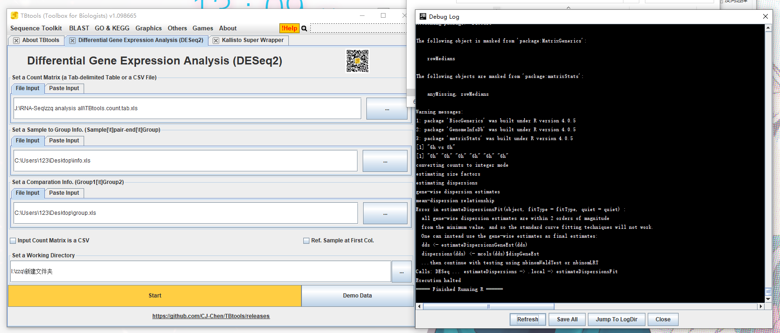Image resolution: width=780 pixels, height=333 pixels.
Task: Select the Differential Gene Expression Analysis (DESeq2) tab
Action: point(141,40)
